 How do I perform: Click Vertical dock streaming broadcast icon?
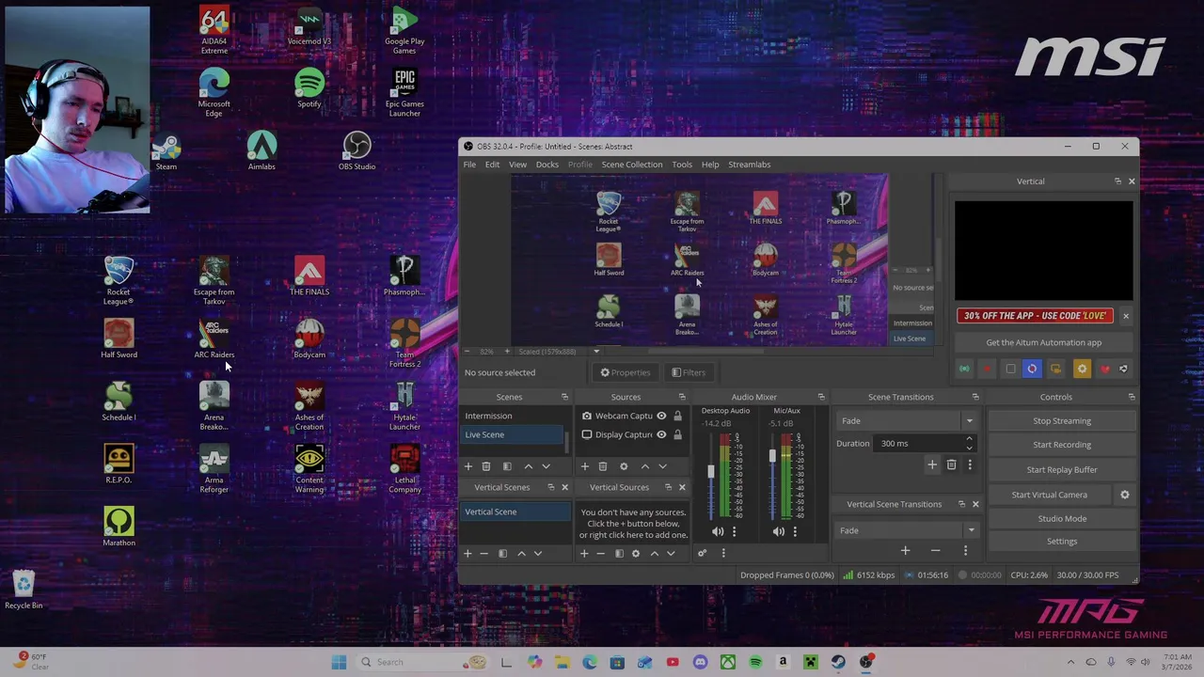(x=964, y=369)
